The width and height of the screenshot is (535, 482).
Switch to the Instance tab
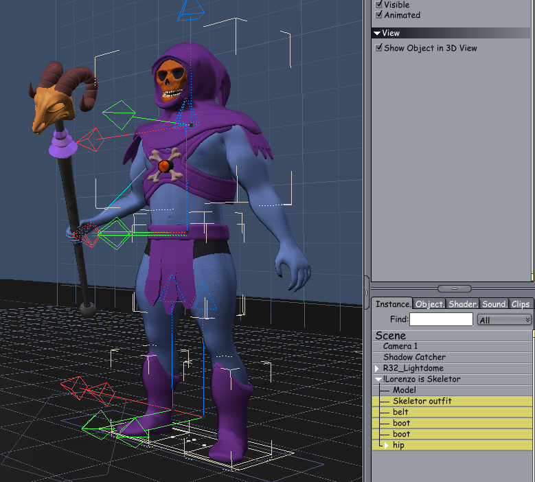click(x=392, y=303)
